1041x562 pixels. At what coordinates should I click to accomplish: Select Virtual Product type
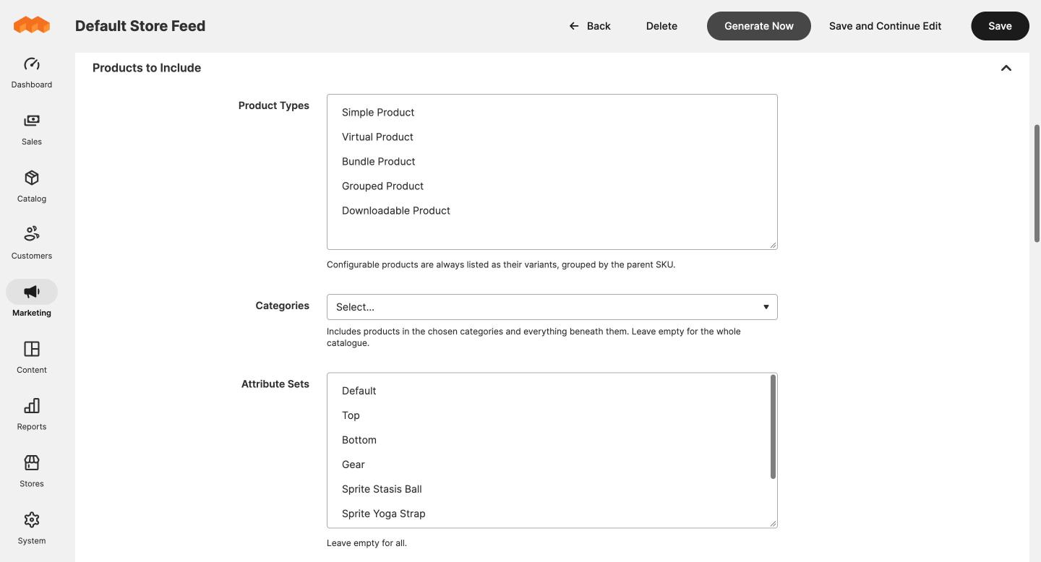552,137
